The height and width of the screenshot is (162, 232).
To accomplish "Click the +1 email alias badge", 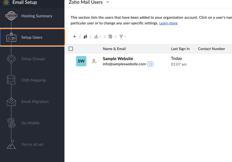I will (150, 64).
